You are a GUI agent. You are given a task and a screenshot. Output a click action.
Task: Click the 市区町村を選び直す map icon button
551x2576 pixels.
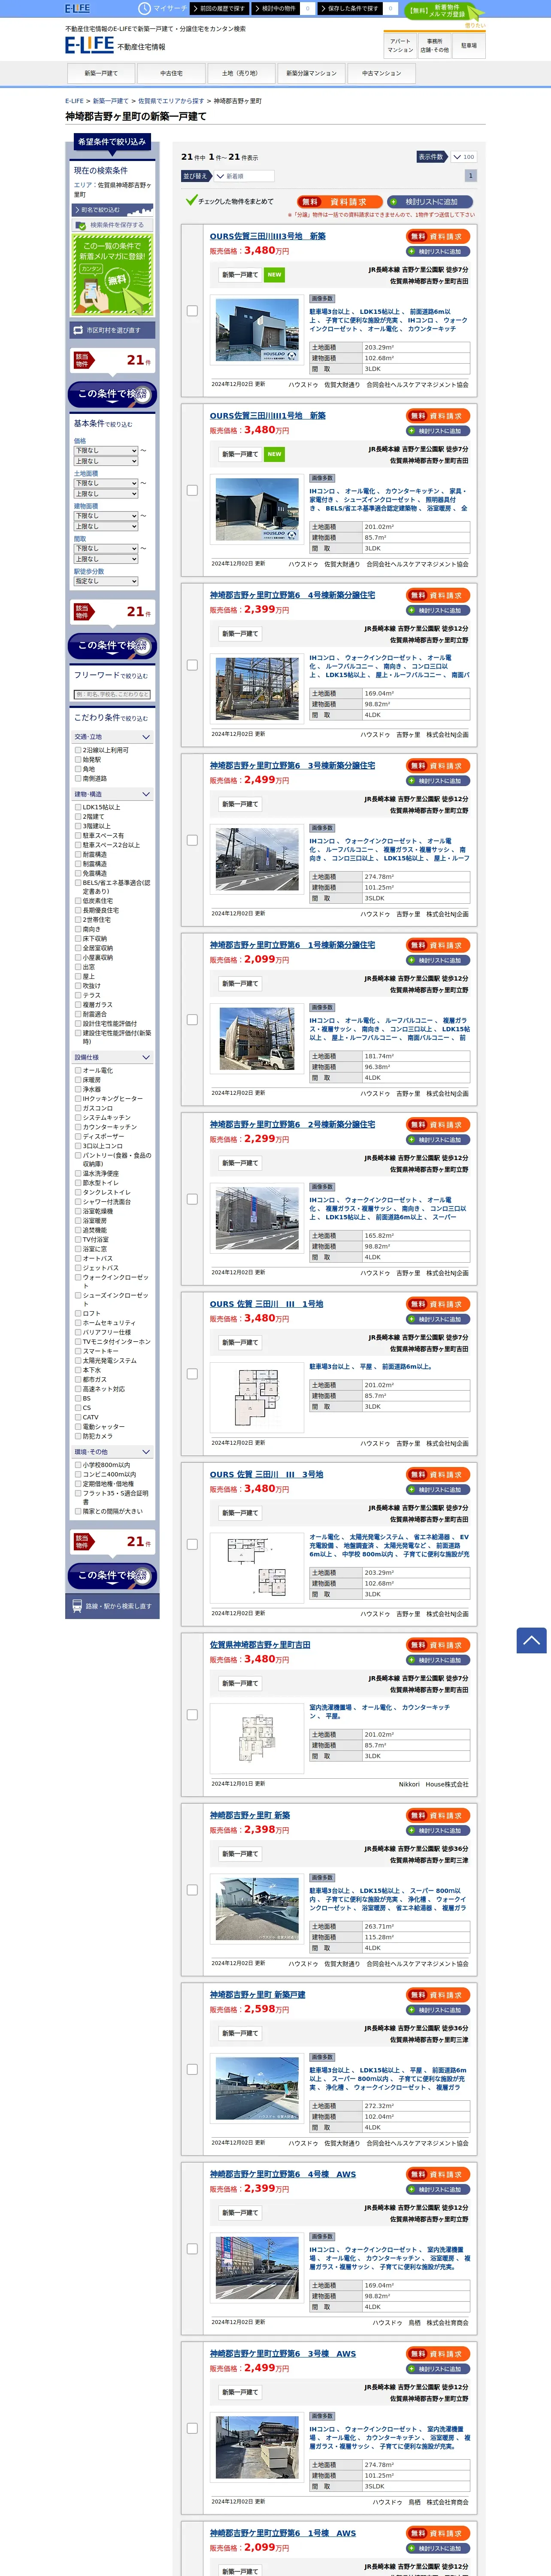point(112,330)
